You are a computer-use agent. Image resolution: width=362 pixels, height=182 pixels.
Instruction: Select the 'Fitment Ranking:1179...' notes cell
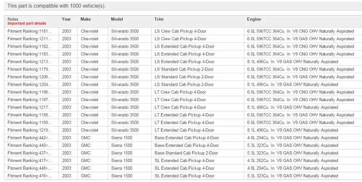(31, 69)
